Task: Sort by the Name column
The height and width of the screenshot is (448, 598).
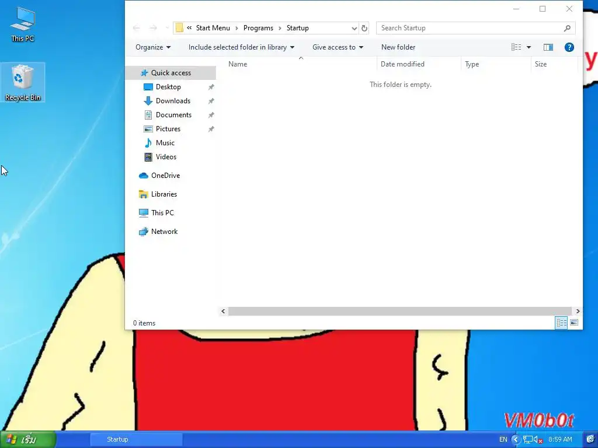Action: click(301, 64)
